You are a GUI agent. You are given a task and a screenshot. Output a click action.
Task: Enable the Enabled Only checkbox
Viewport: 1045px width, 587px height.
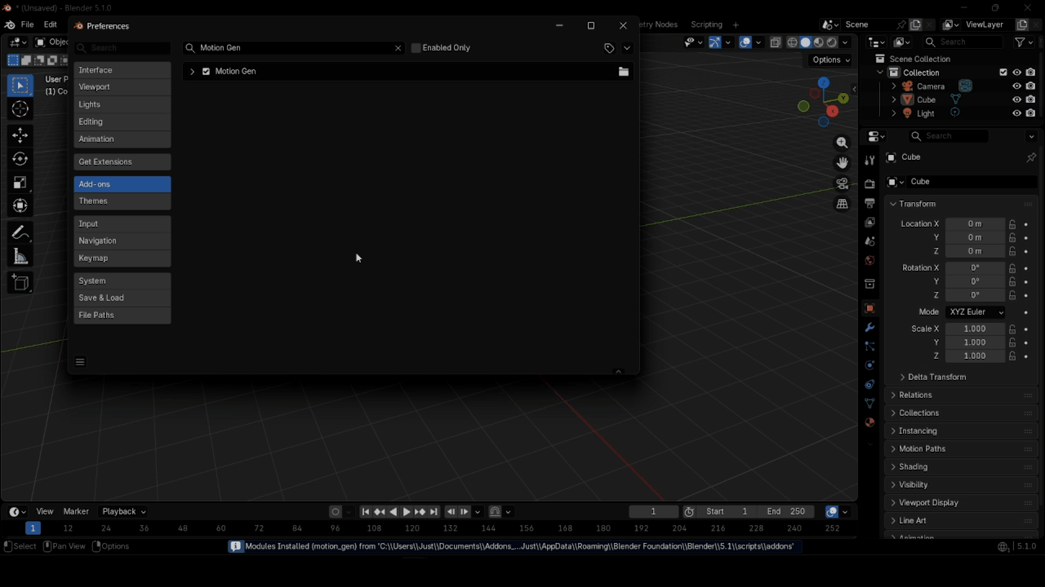416,48
